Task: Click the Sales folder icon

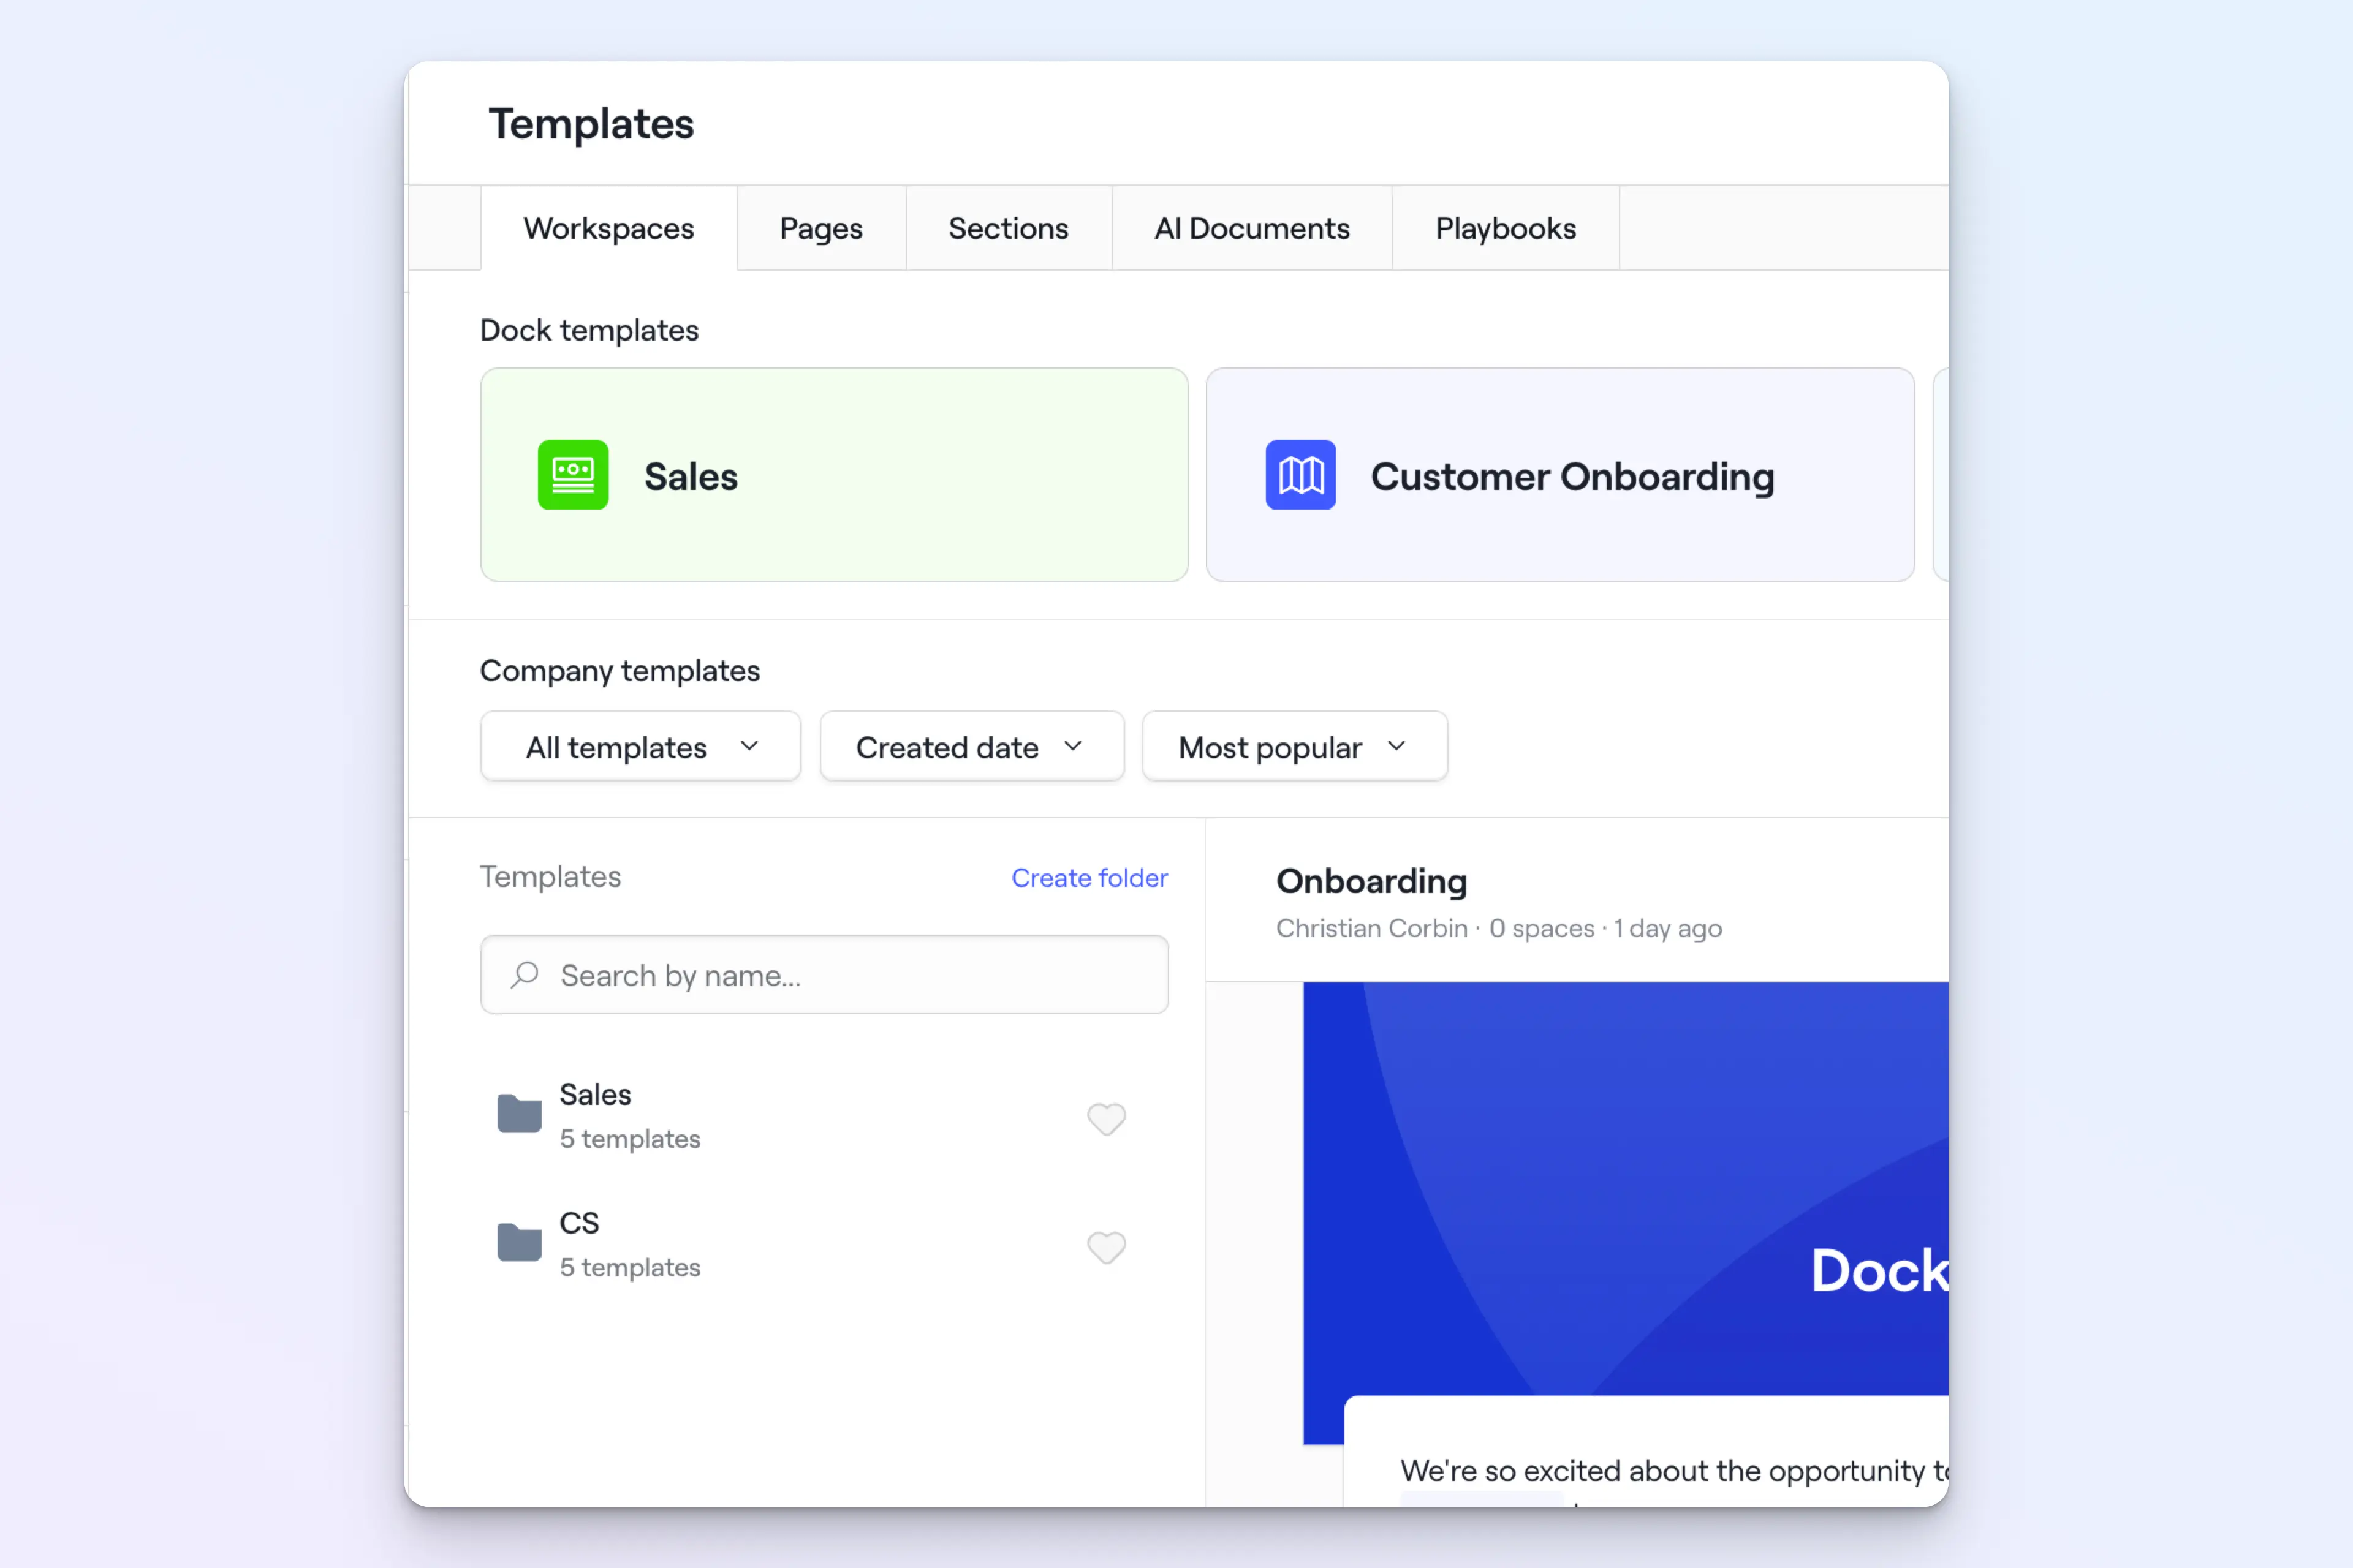Action: 519,1113
